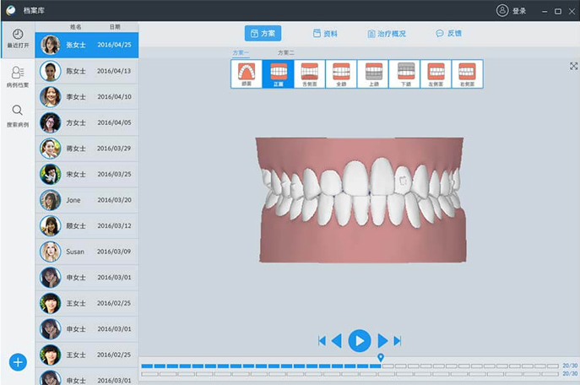The image size is (580, 385).
Task: Click the timeline position marker
Action: (x=381, y=358)
